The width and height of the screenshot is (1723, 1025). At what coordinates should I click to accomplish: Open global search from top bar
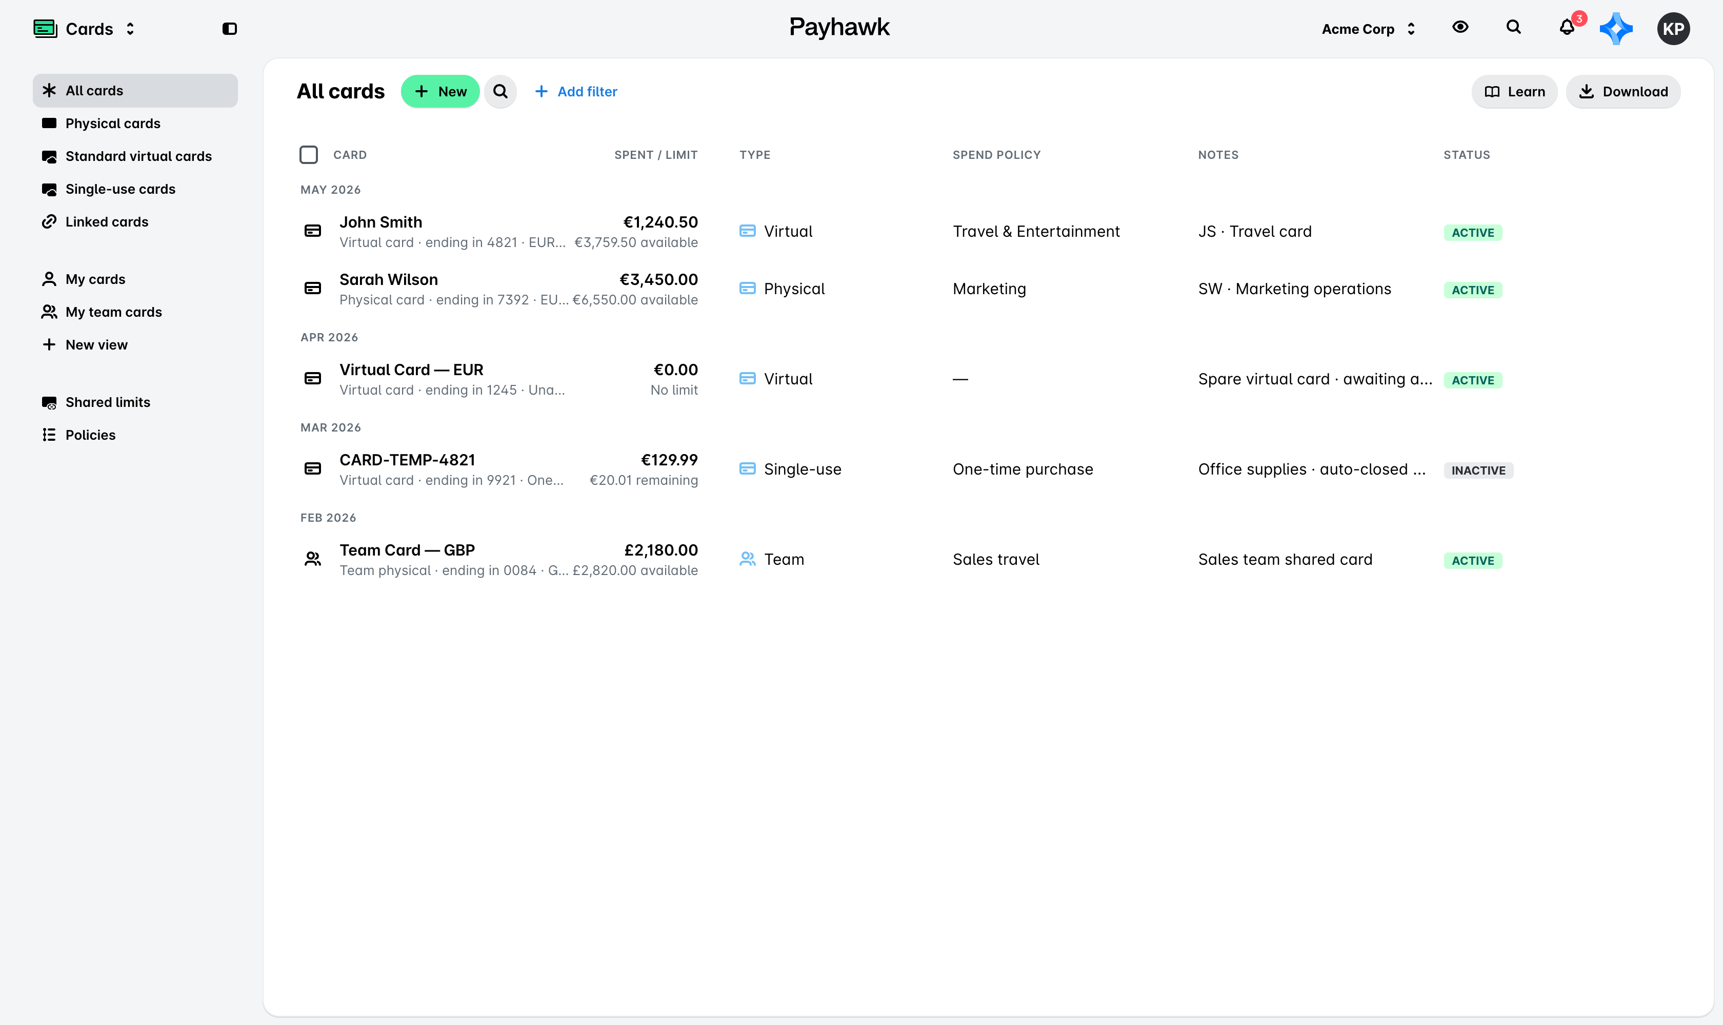(x=1513, y=27)
